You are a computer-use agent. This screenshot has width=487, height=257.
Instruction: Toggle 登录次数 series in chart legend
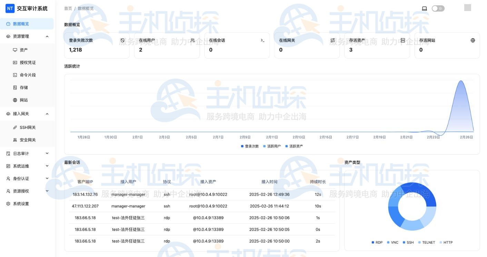click(250, 146)
